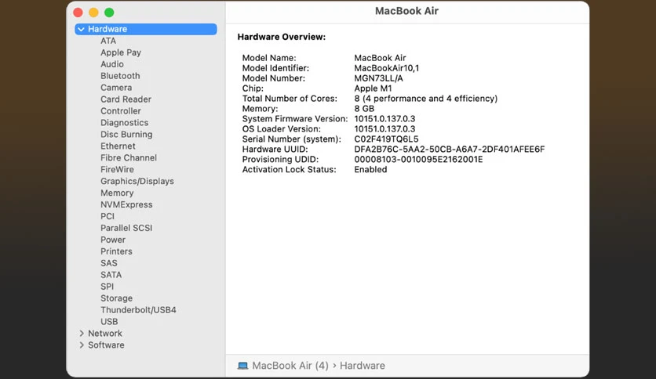Open the USB entry
This screenshot has width=656, height=379.
(x=109, y=321)
